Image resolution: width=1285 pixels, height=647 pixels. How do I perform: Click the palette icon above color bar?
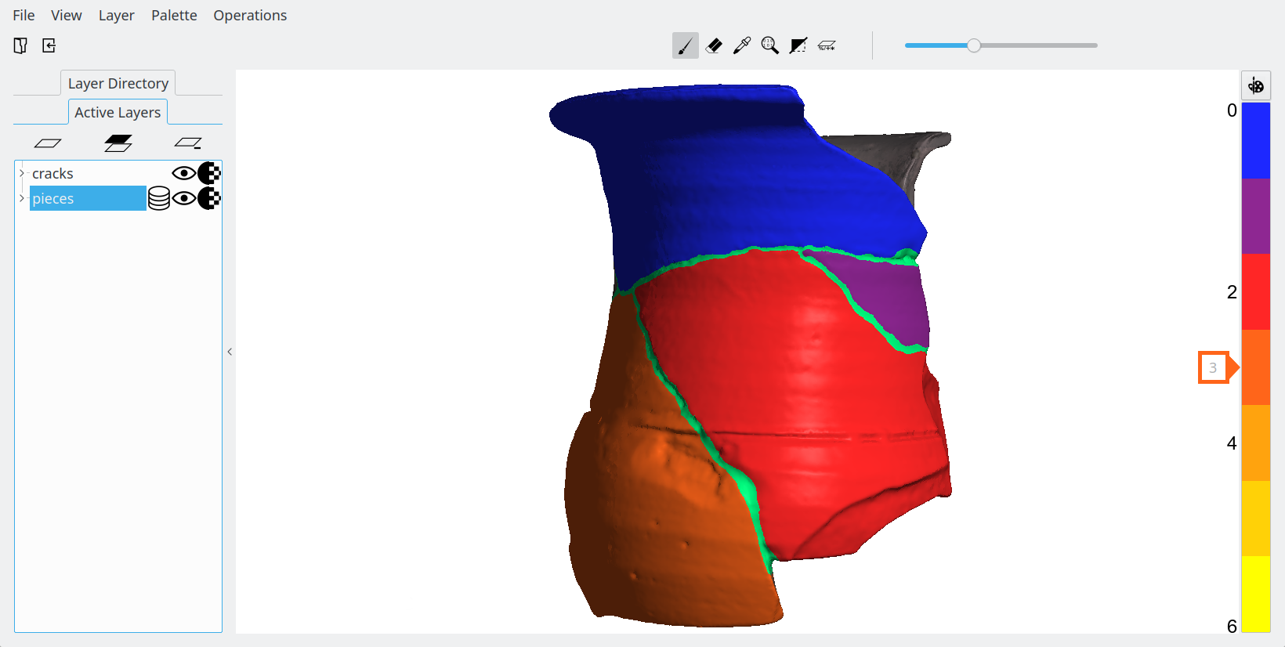[1255, 85]
